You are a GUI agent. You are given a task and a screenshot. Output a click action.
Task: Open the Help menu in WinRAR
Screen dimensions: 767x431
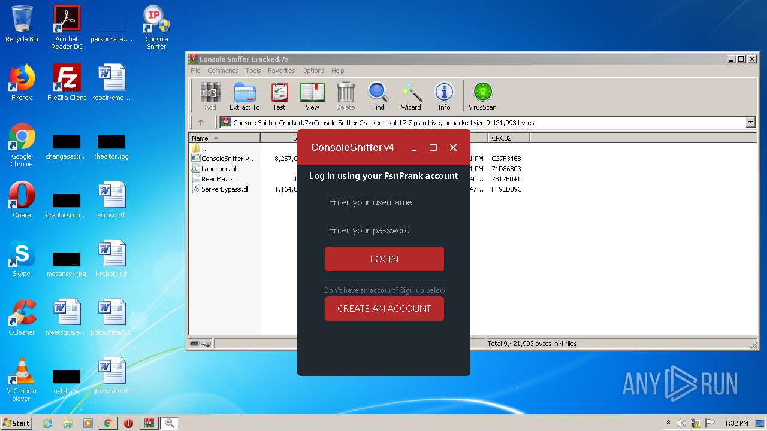(x=337, y=71)
